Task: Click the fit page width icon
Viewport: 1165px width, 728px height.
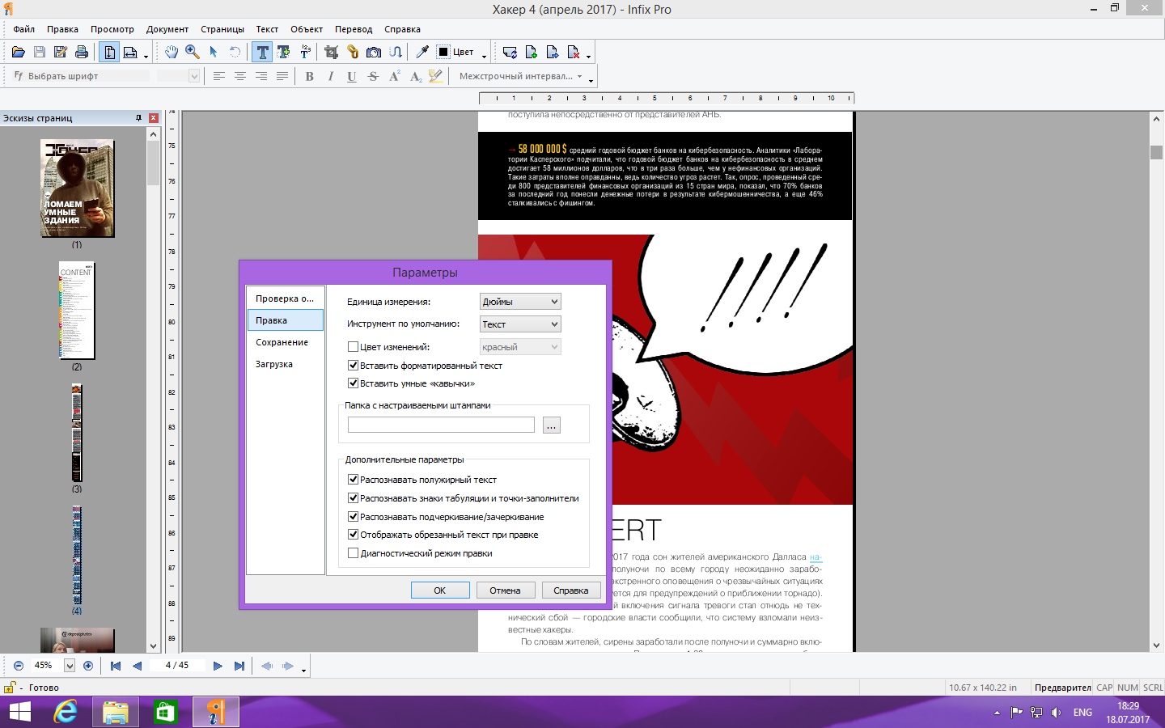Action: [130, 53]
